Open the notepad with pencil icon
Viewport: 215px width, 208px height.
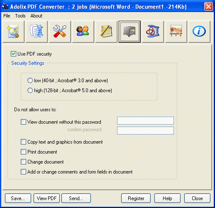coord(106,32)
